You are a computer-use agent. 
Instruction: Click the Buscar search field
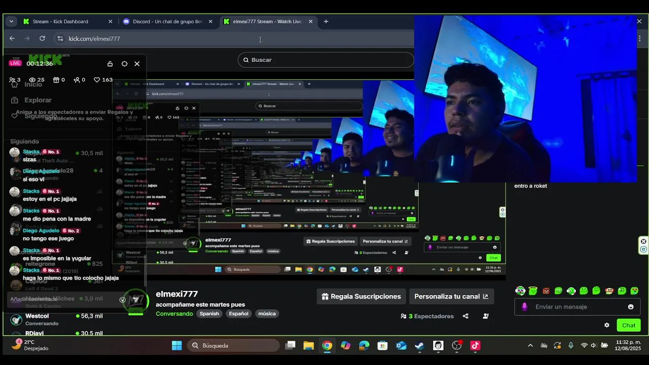coord(326,60)
